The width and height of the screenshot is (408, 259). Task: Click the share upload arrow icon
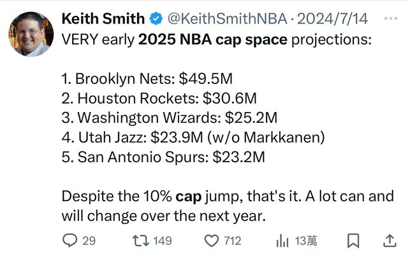tap(390, 241)
